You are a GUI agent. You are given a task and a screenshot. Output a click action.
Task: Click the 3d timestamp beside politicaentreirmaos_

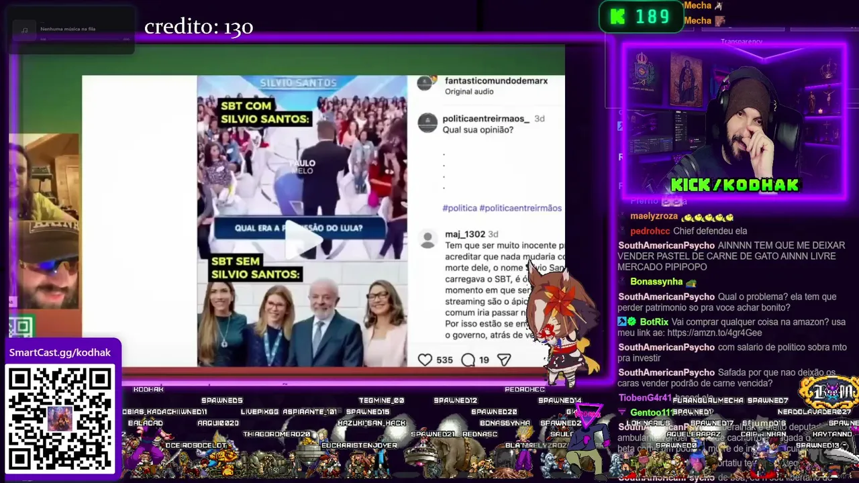click(x=540, y=119)
